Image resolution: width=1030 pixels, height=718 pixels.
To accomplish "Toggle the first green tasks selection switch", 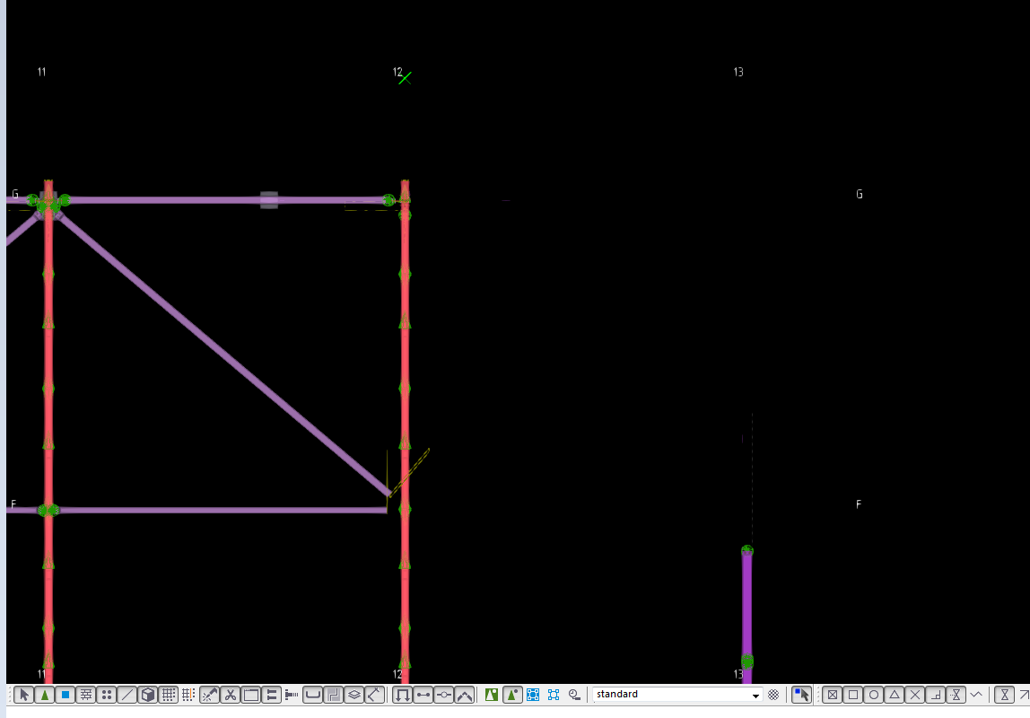I will 492,695.
